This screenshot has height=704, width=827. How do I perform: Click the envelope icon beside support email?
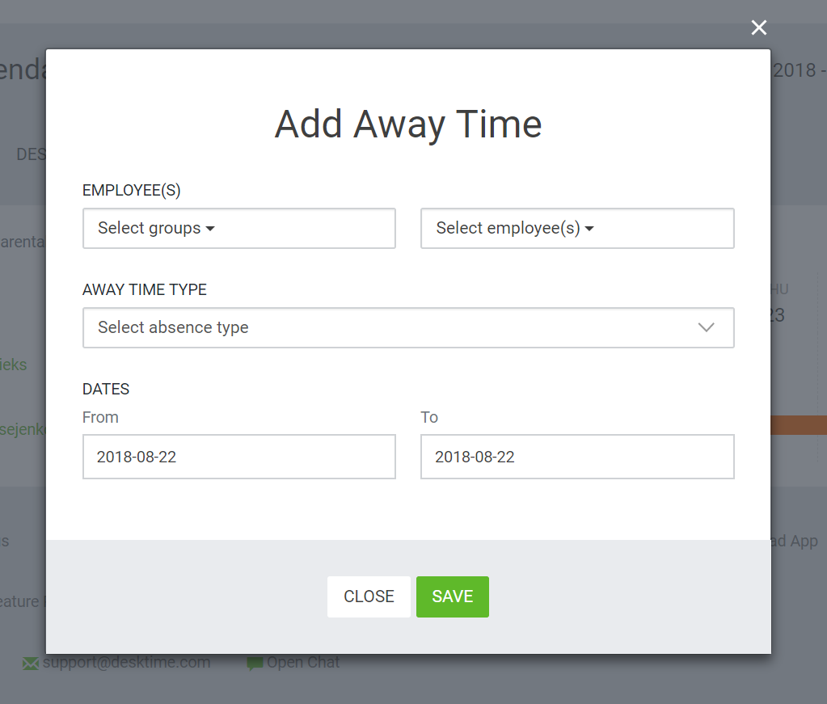click(x=31, y=664)
